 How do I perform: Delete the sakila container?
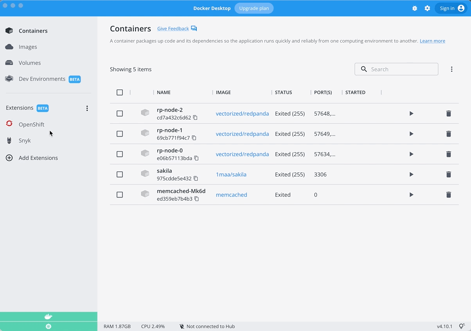tap(449, 174)
